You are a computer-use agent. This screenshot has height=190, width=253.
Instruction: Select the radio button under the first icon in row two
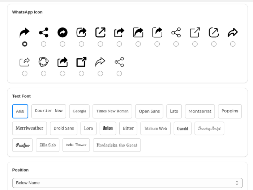click(x=25, y=73)
